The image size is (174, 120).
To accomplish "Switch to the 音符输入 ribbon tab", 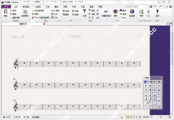I will point(26,6).
